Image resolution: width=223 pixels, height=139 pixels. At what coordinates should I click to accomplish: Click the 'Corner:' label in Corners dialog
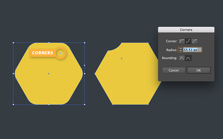pos(172,41)
